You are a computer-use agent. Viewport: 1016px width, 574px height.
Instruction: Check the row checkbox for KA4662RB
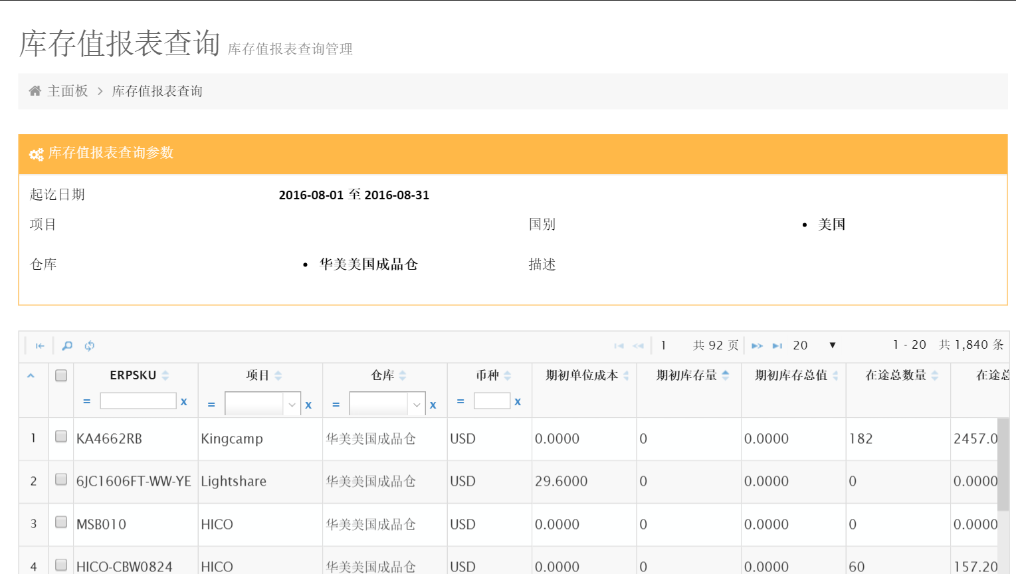coord(61,436)
